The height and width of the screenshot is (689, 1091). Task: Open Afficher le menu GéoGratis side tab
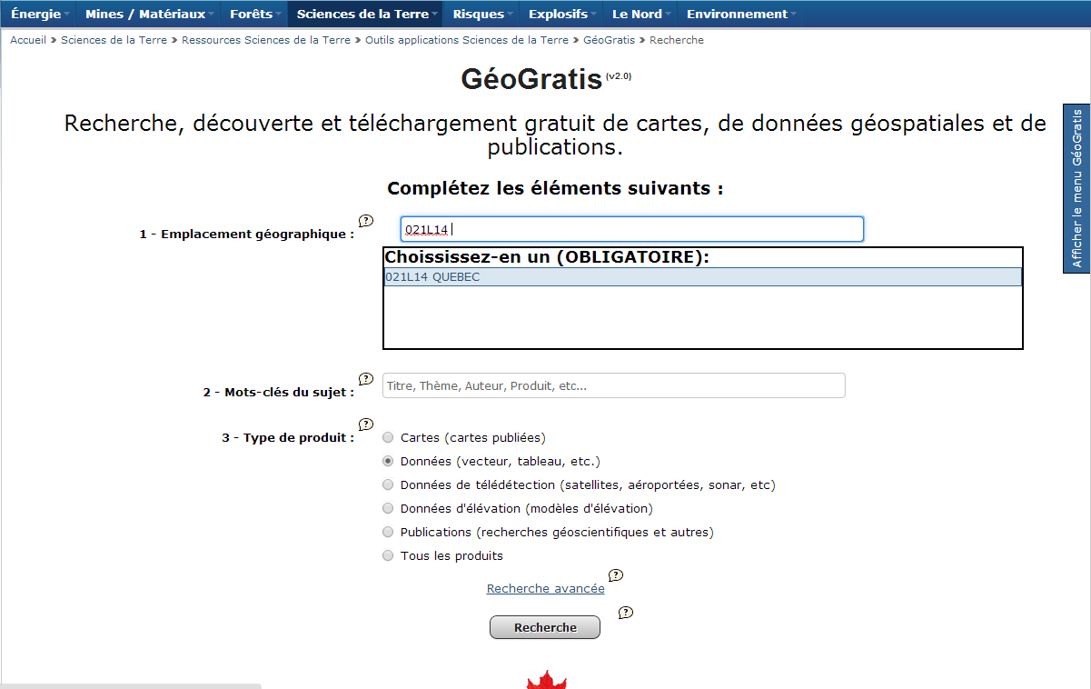1077,188
